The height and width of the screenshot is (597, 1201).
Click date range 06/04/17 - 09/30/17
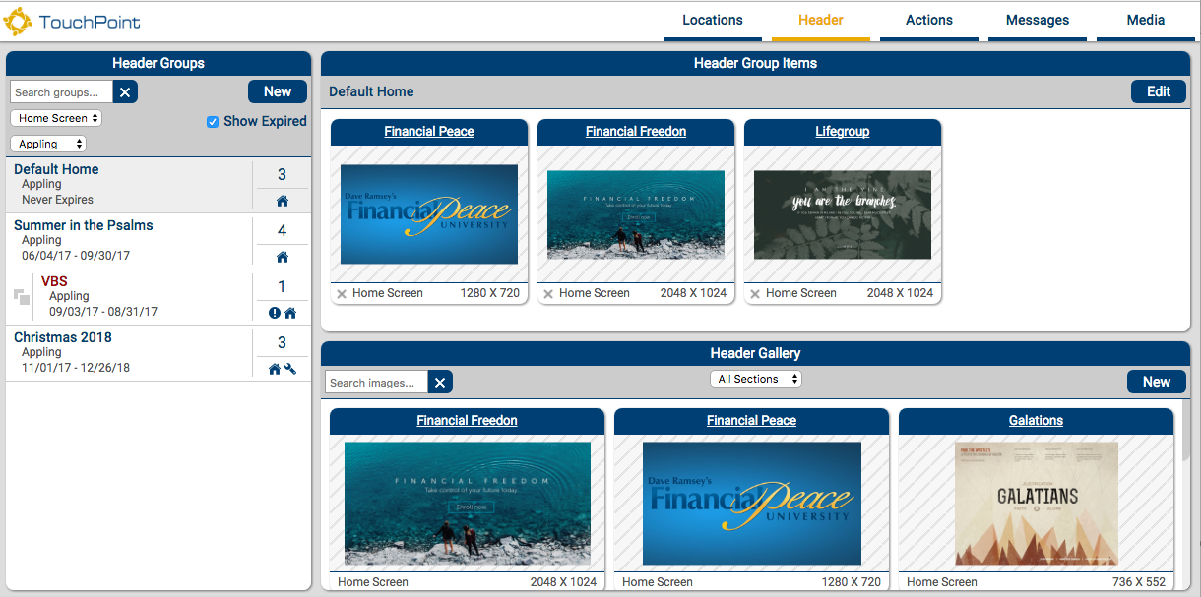tap(76, 256)
